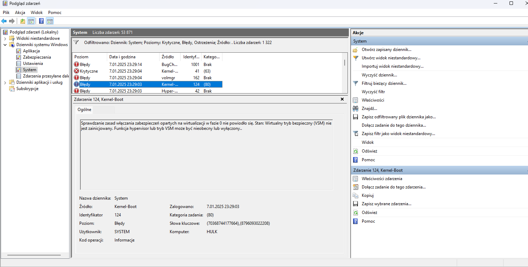Open the Widok menu in the menu bar

tap(37, 12)
